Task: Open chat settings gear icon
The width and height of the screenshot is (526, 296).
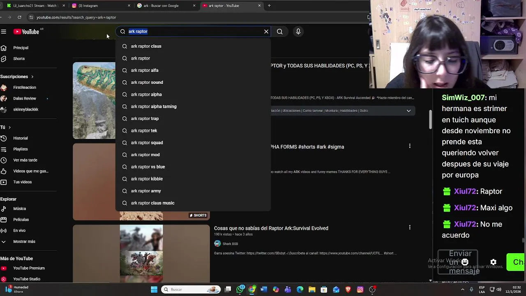Action: click(493, 262)
